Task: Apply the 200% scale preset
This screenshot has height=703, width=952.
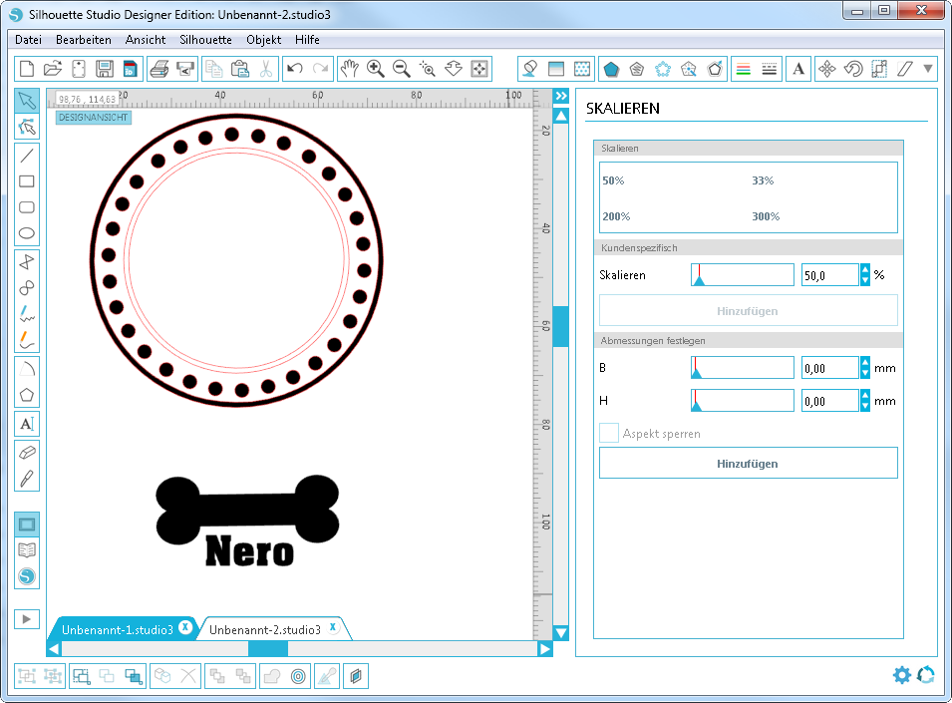Action: 616,216
